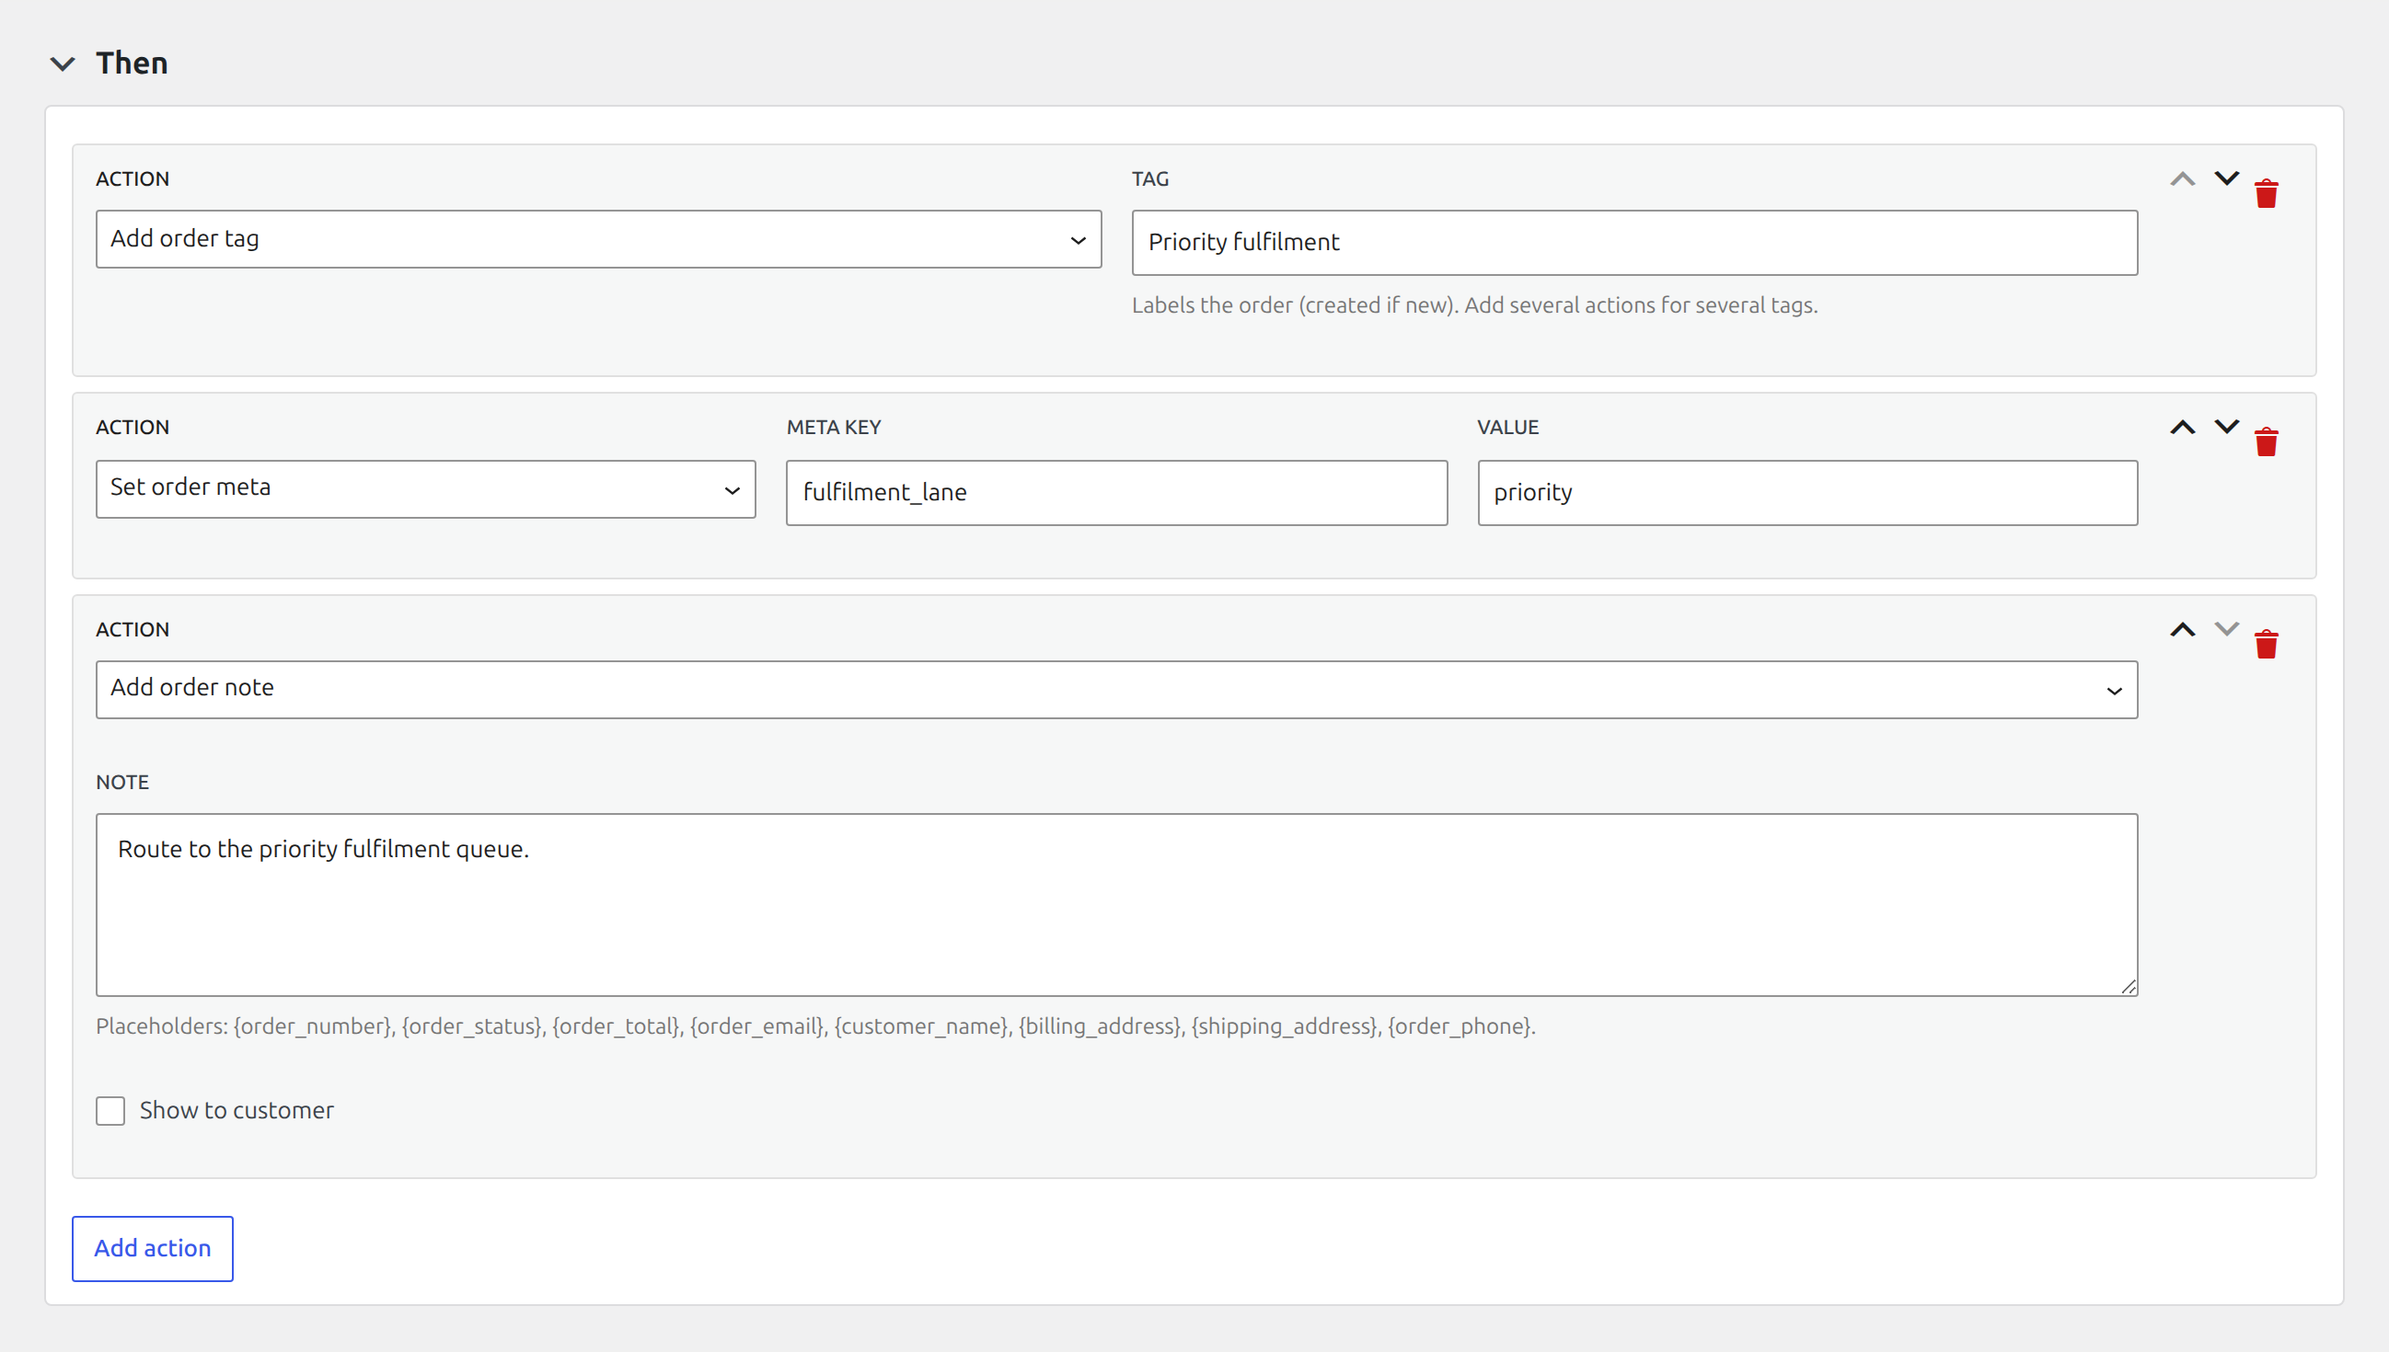This screenshot has height=1352, width=2389.
Task: Click the Meta key field fulfilment_lane
Action: coord(1116,493)
